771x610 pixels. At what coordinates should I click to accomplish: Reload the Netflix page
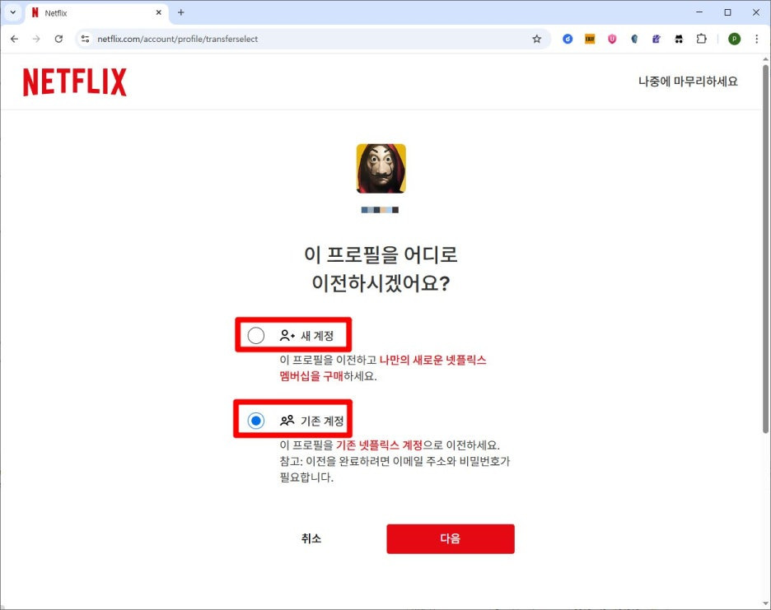click(x=58, y=39)
